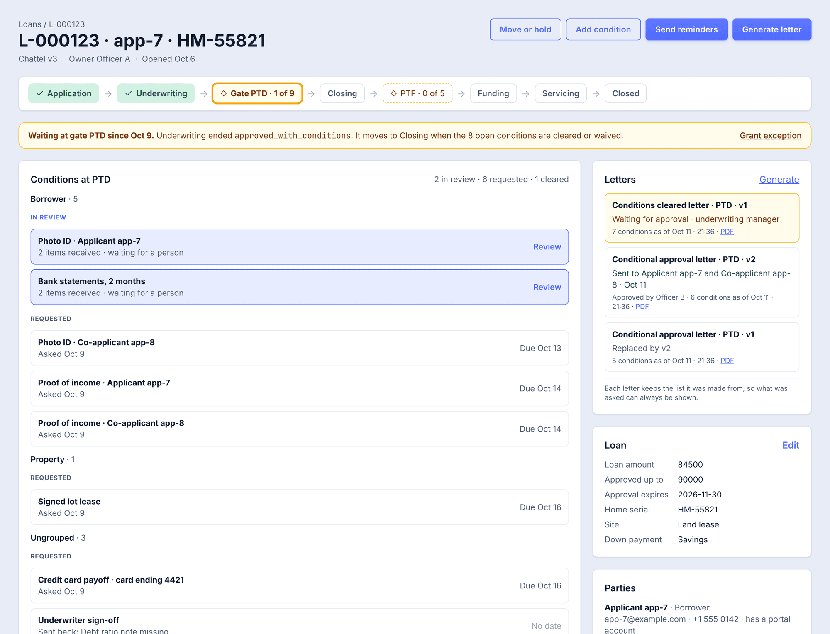
Task: Click the Move or hold button
Action: [525, 29]
